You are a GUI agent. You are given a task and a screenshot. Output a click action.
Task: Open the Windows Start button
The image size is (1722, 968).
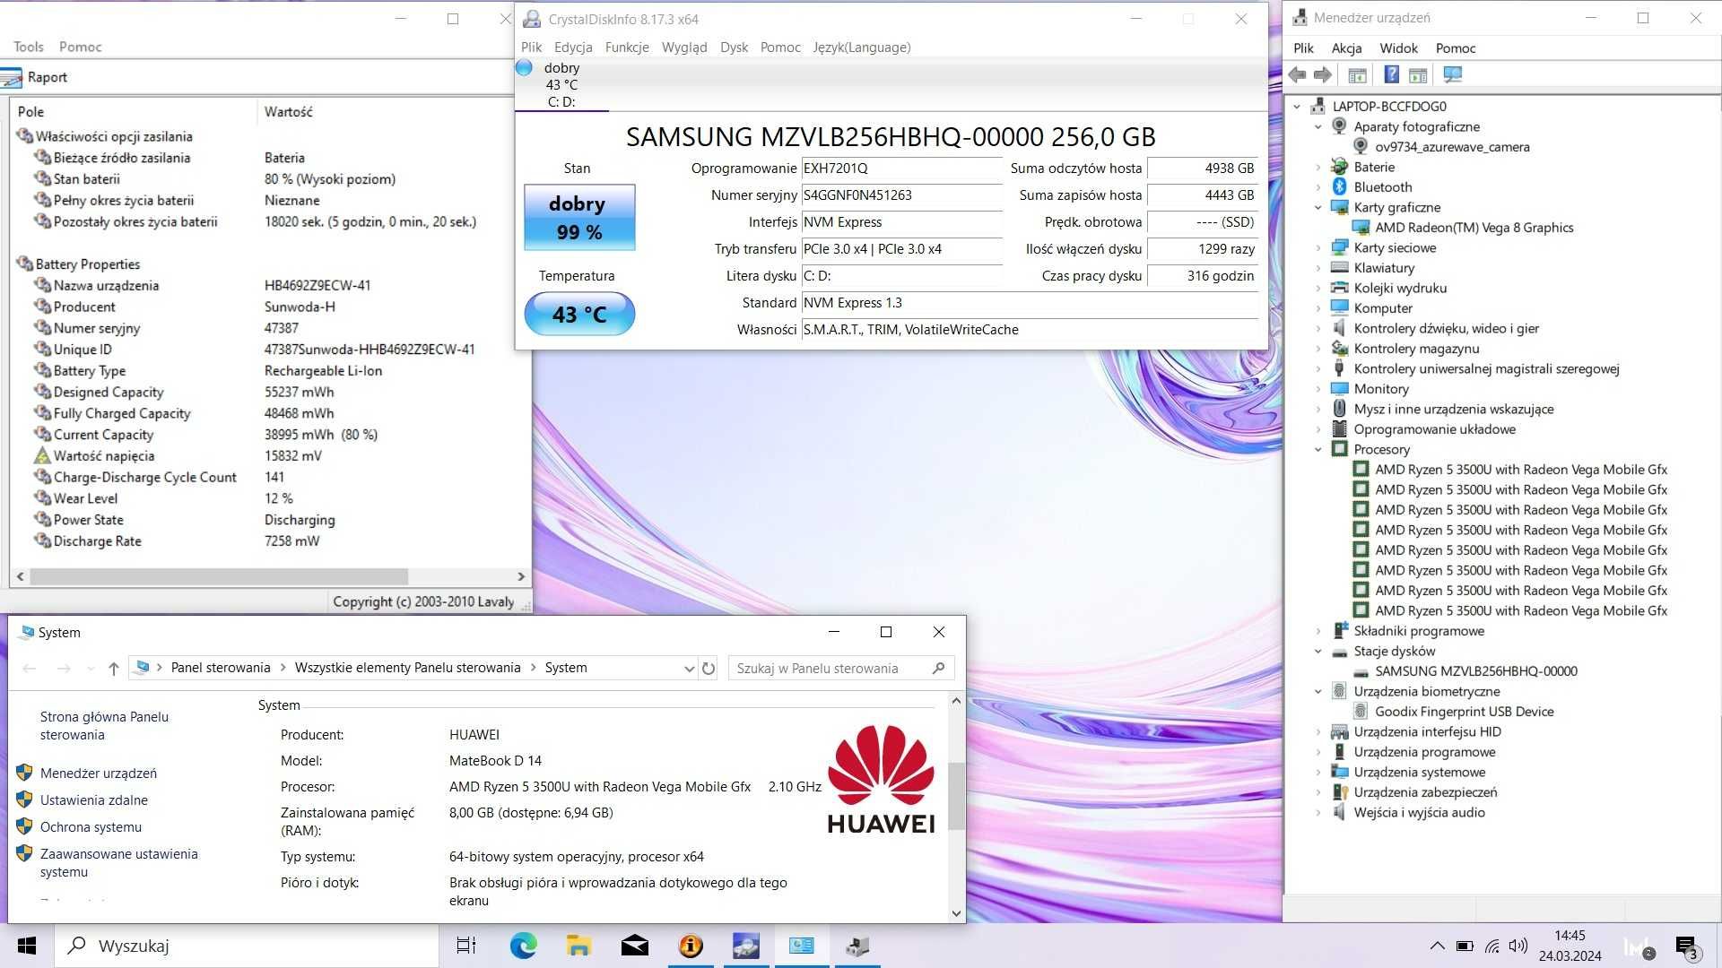coord(27,946)
